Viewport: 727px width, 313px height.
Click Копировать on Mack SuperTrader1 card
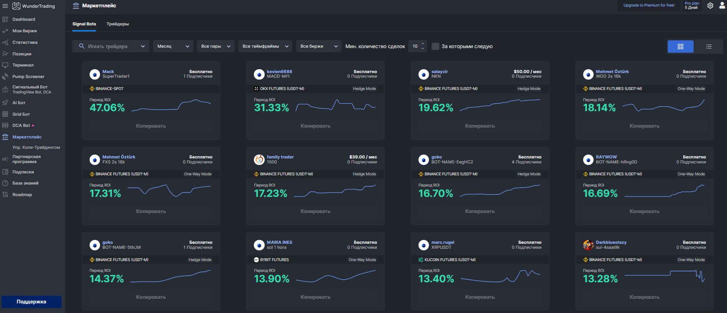(x=151, y=126)
